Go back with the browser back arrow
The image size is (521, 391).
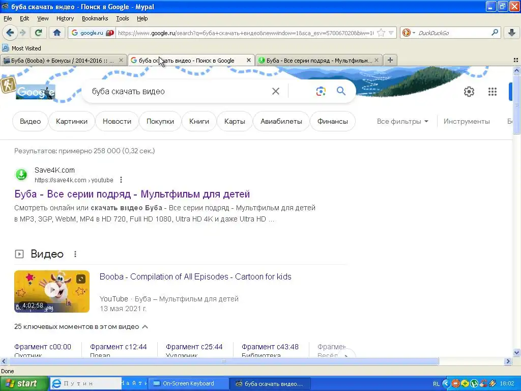(10, 33)
